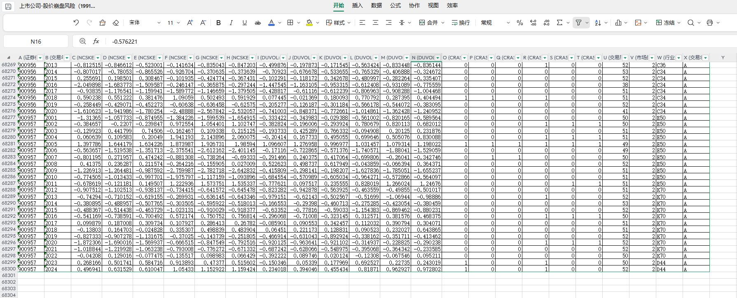Center align text
The height and width of the screenshot is (298, 737).
coord(375,23)
